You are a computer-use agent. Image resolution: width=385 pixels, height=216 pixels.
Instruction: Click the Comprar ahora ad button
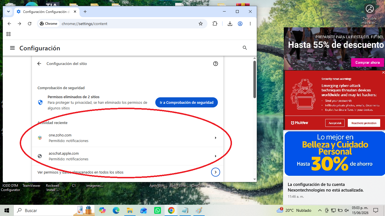coord(368,62)
